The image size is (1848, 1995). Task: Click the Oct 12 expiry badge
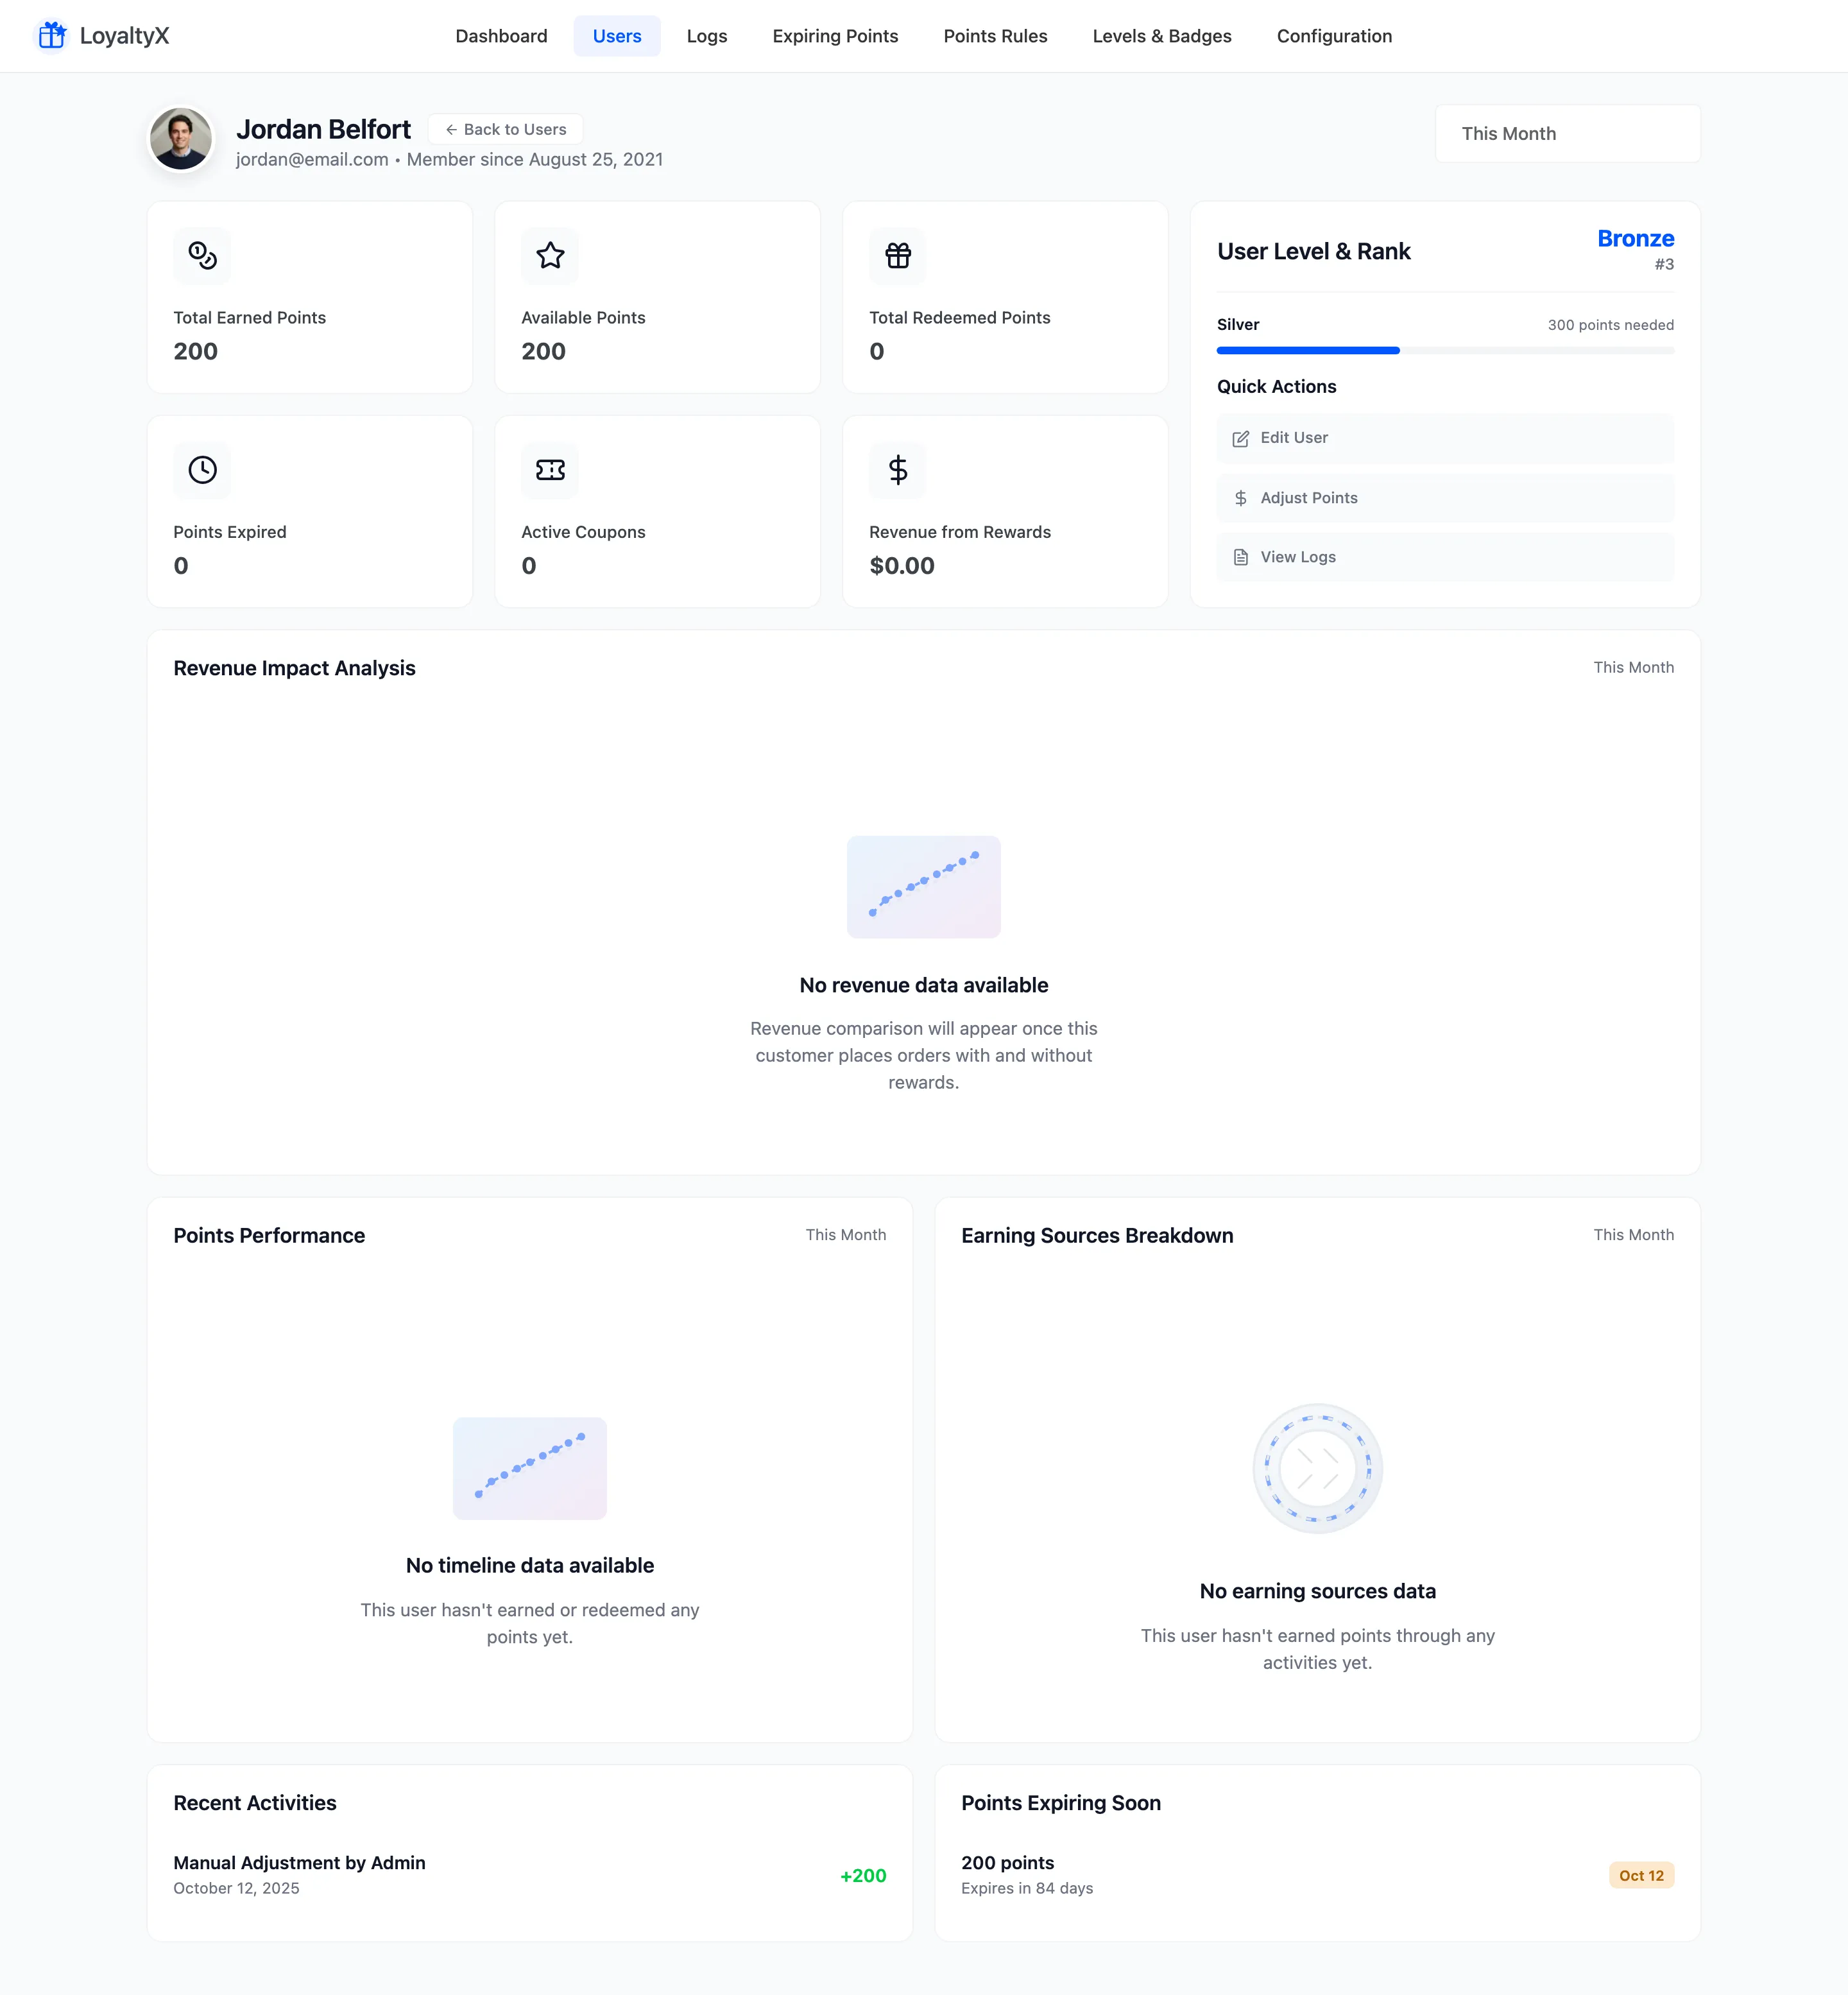point(1641,1875)
